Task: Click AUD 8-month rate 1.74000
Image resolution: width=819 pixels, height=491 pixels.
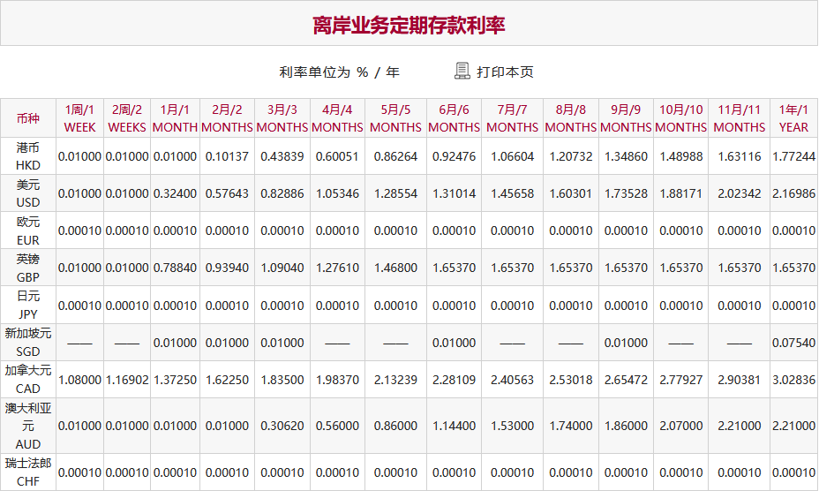Action: [x=570, y=426]
